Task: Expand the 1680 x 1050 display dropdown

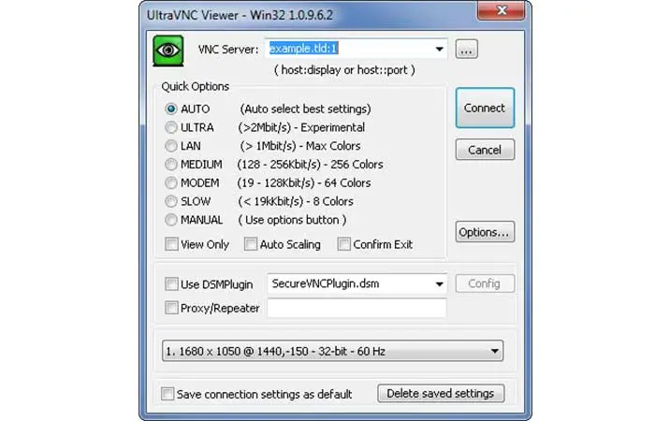Action: [x=332, y=351]
